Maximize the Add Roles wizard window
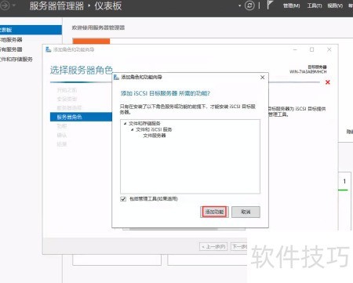 (312, 49)
